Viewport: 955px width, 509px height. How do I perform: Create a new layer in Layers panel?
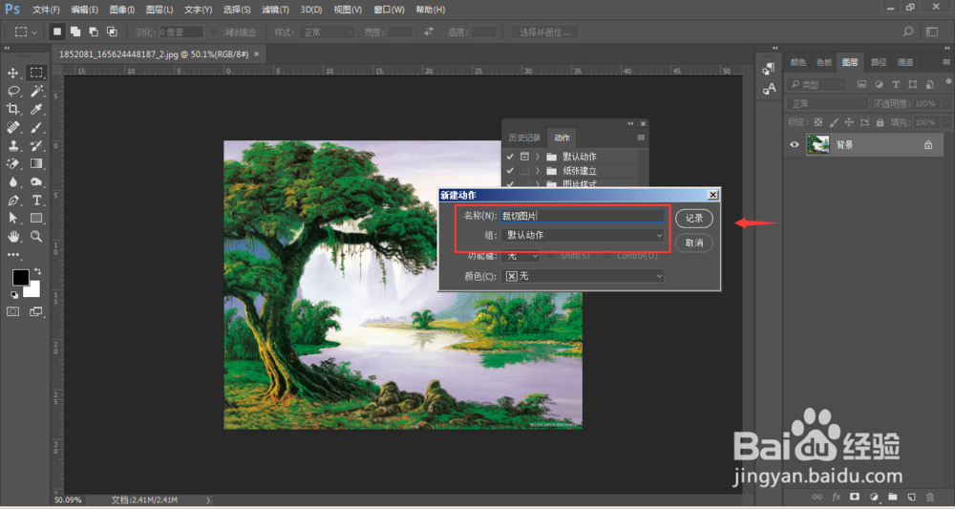click(x=911, y=497)
